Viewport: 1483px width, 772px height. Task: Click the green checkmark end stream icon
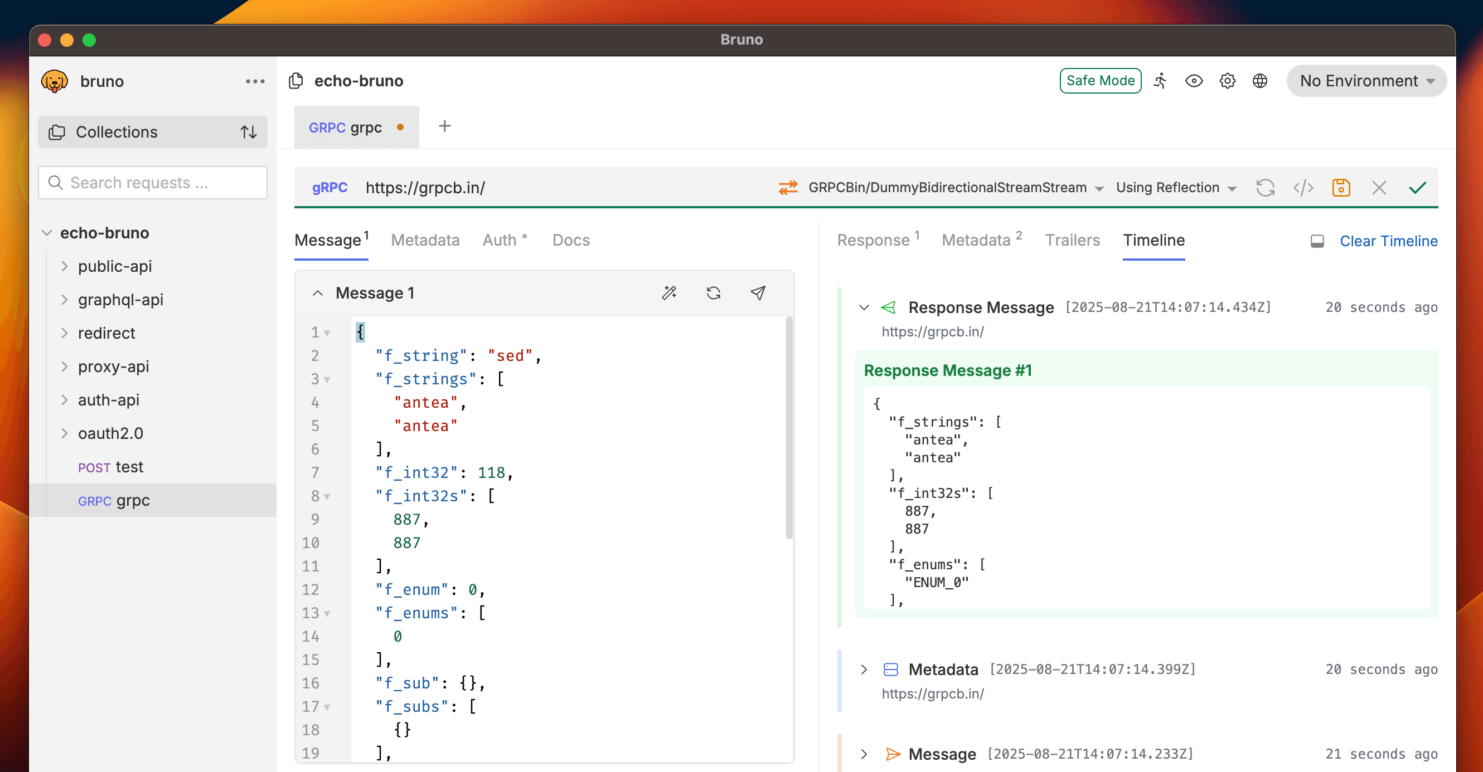(x=1417, y=188)
